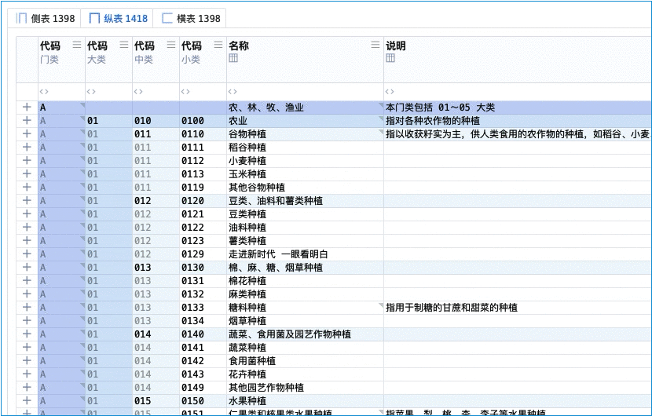Expand the 农、林、牧、渔业 row with plus

click(x=27, y=108)
